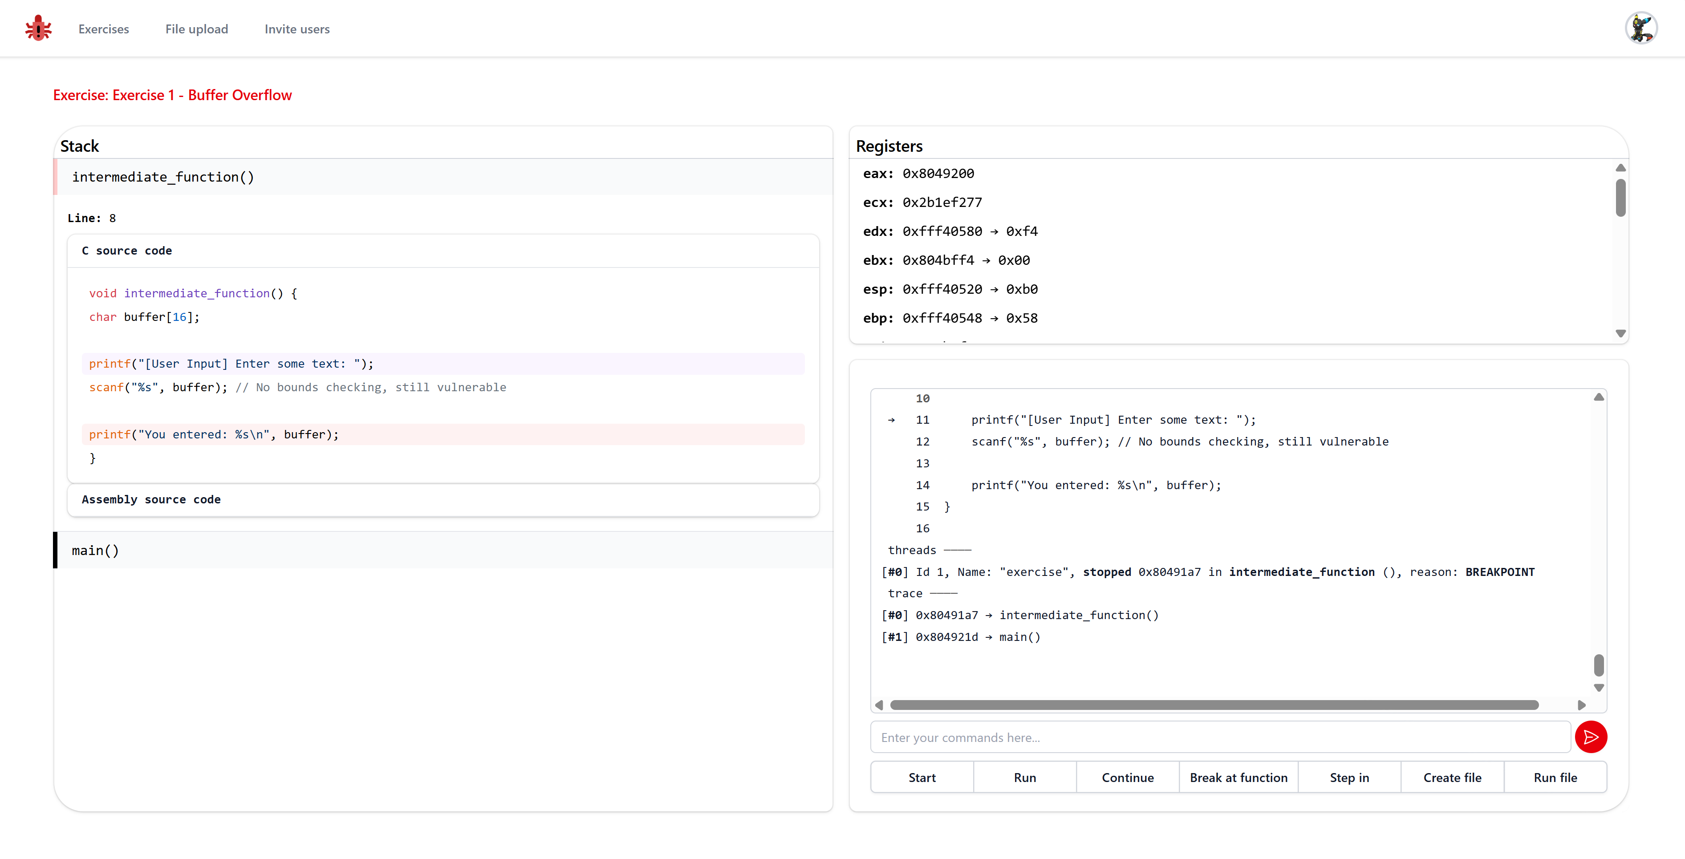Click the console vertical scrollbar thumb

(1599, 665)
